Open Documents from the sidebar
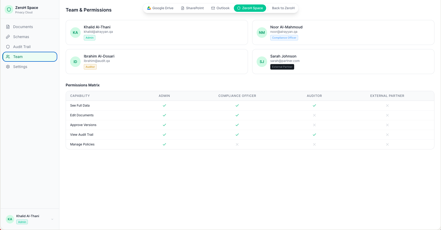Viewport: 441px width, 230px height. [23, 27]
